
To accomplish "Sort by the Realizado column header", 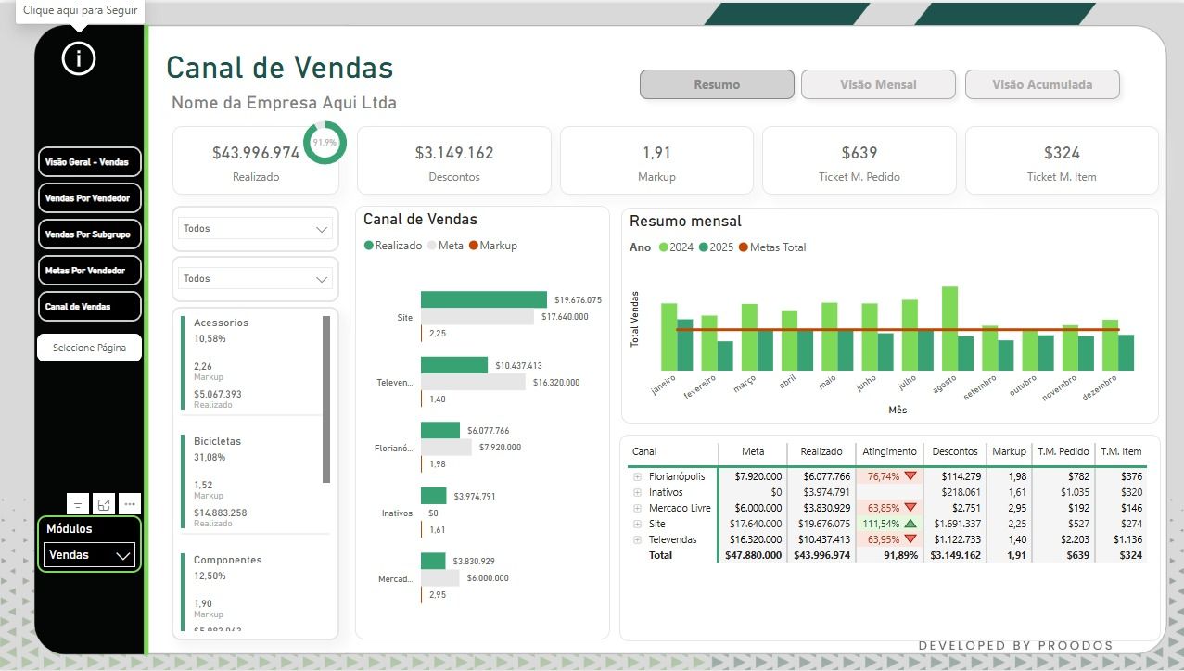I will [821, 451].
